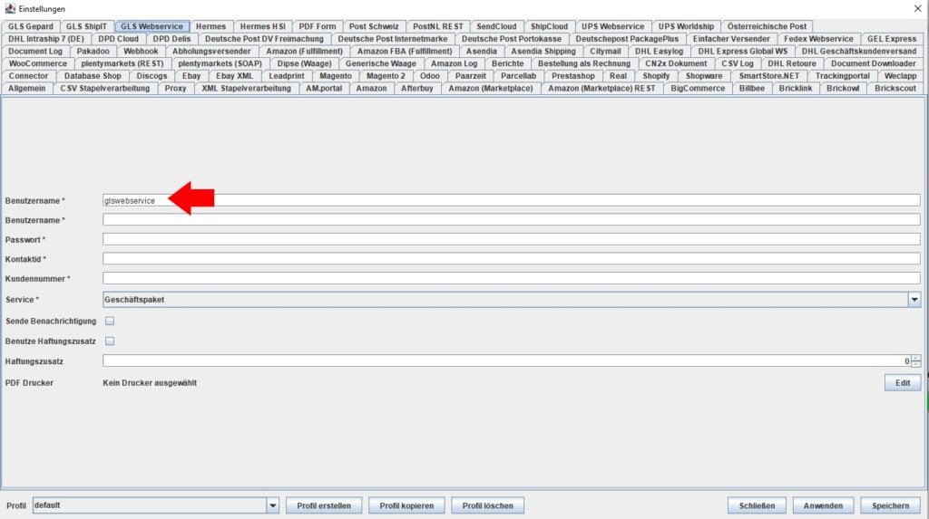The width and height of the screenshot is (929, 519).
Task: Select the Proxy tab
Action: [175, 89]
